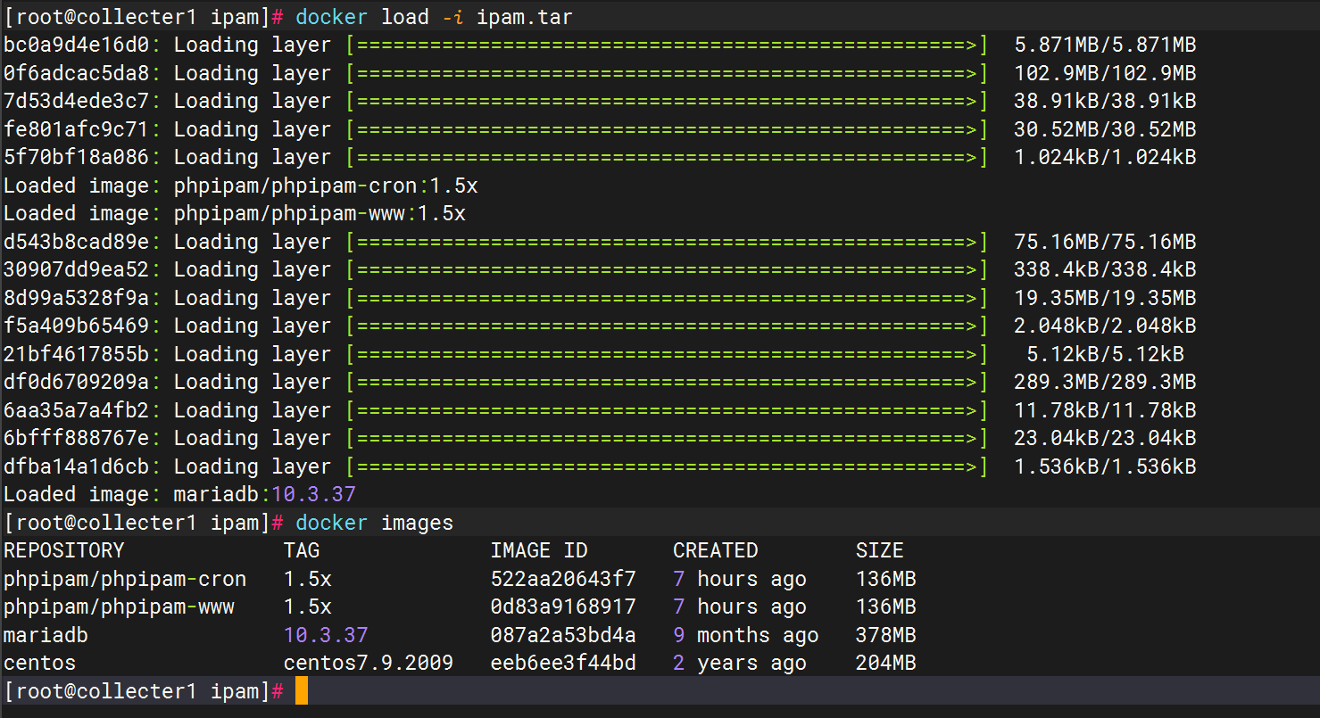Click image ID 087a2a53bd4a
Screen dimensions: 1320x718
pyautogui.click(x=563, y=635)
